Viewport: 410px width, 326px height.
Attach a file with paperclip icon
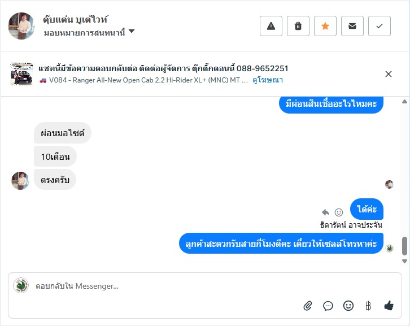308,306
